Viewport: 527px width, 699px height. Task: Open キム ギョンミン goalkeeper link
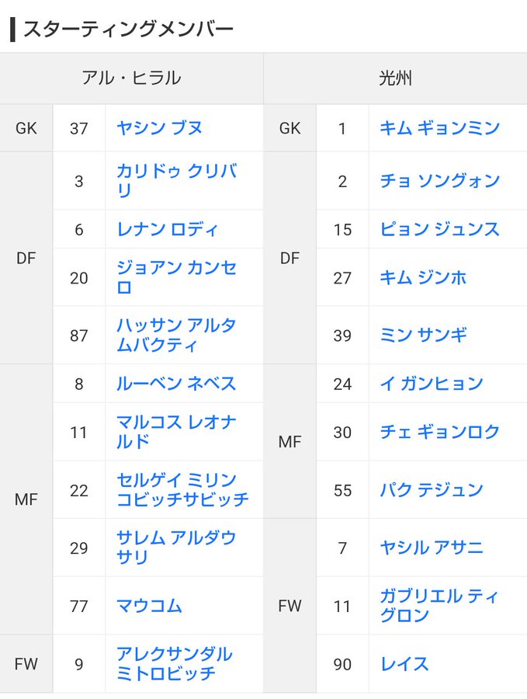(440, 128)
